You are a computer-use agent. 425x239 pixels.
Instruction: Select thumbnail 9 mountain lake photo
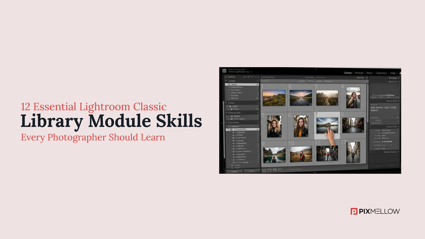pyautogui.click(x=275, y=155)
